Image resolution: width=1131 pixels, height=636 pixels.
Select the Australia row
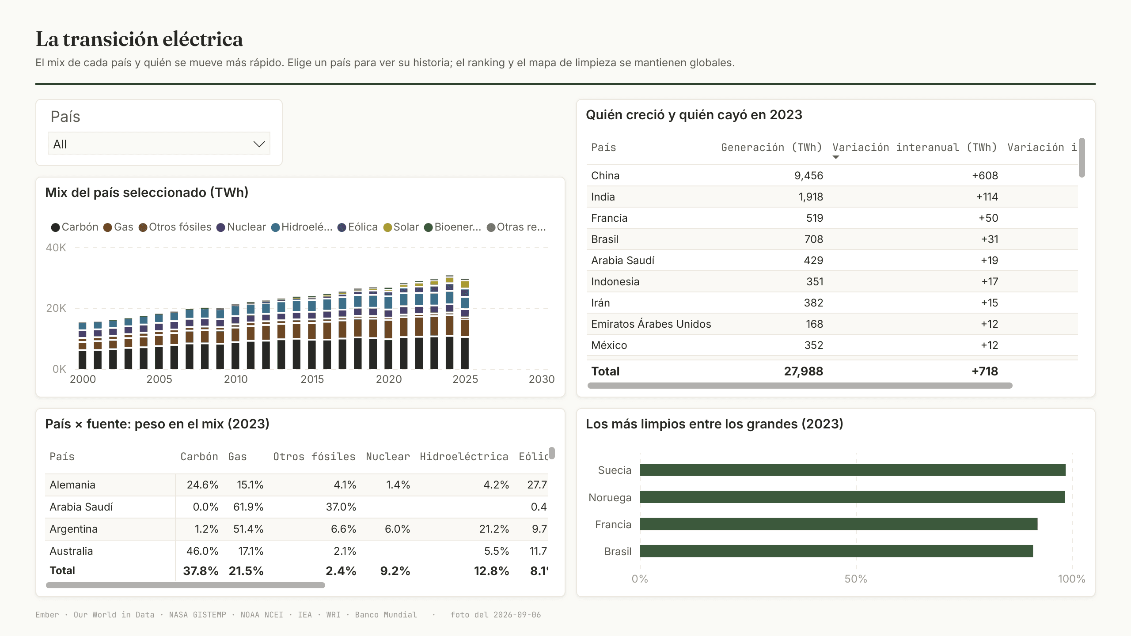point(296,551)
